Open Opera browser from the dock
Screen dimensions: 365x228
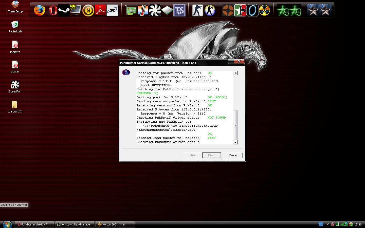tap(52, 10)
